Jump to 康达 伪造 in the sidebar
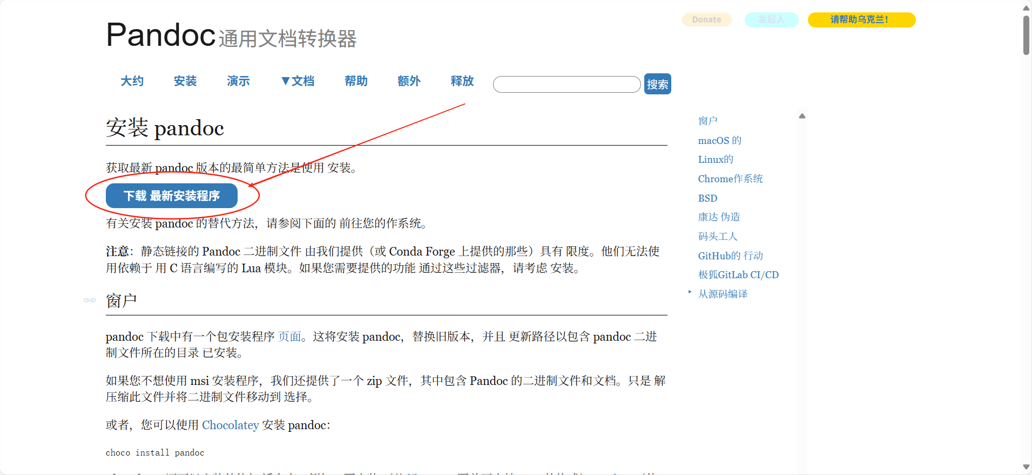The image size is (1032, 475). [719, 217]
